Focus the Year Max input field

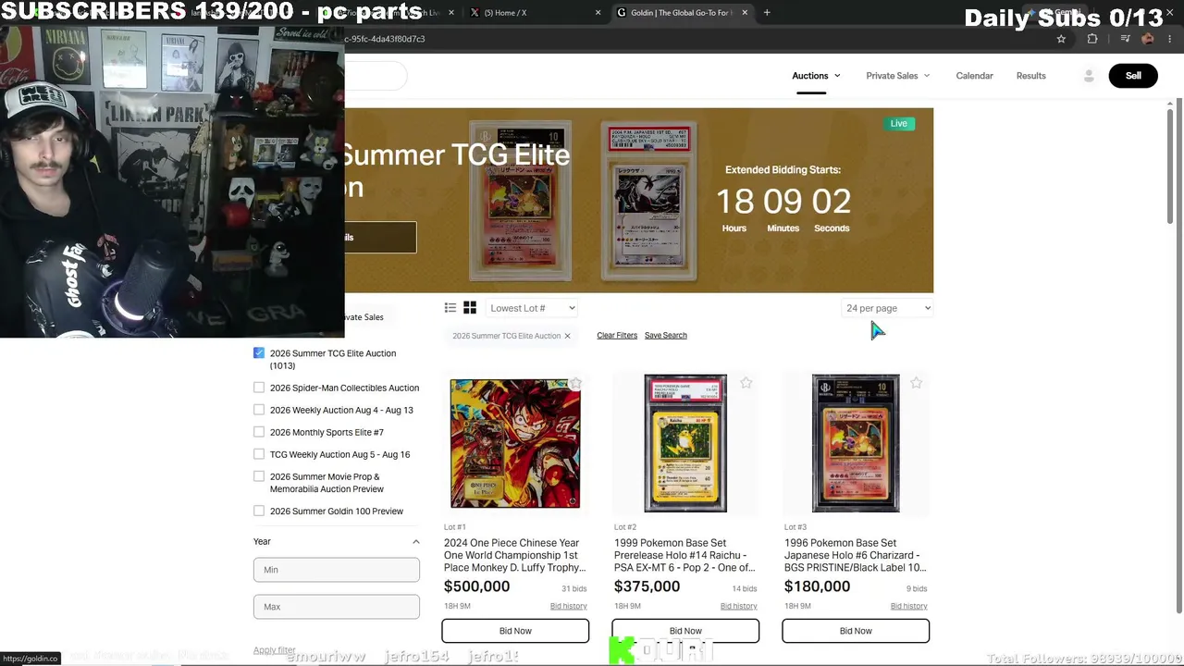337,607
